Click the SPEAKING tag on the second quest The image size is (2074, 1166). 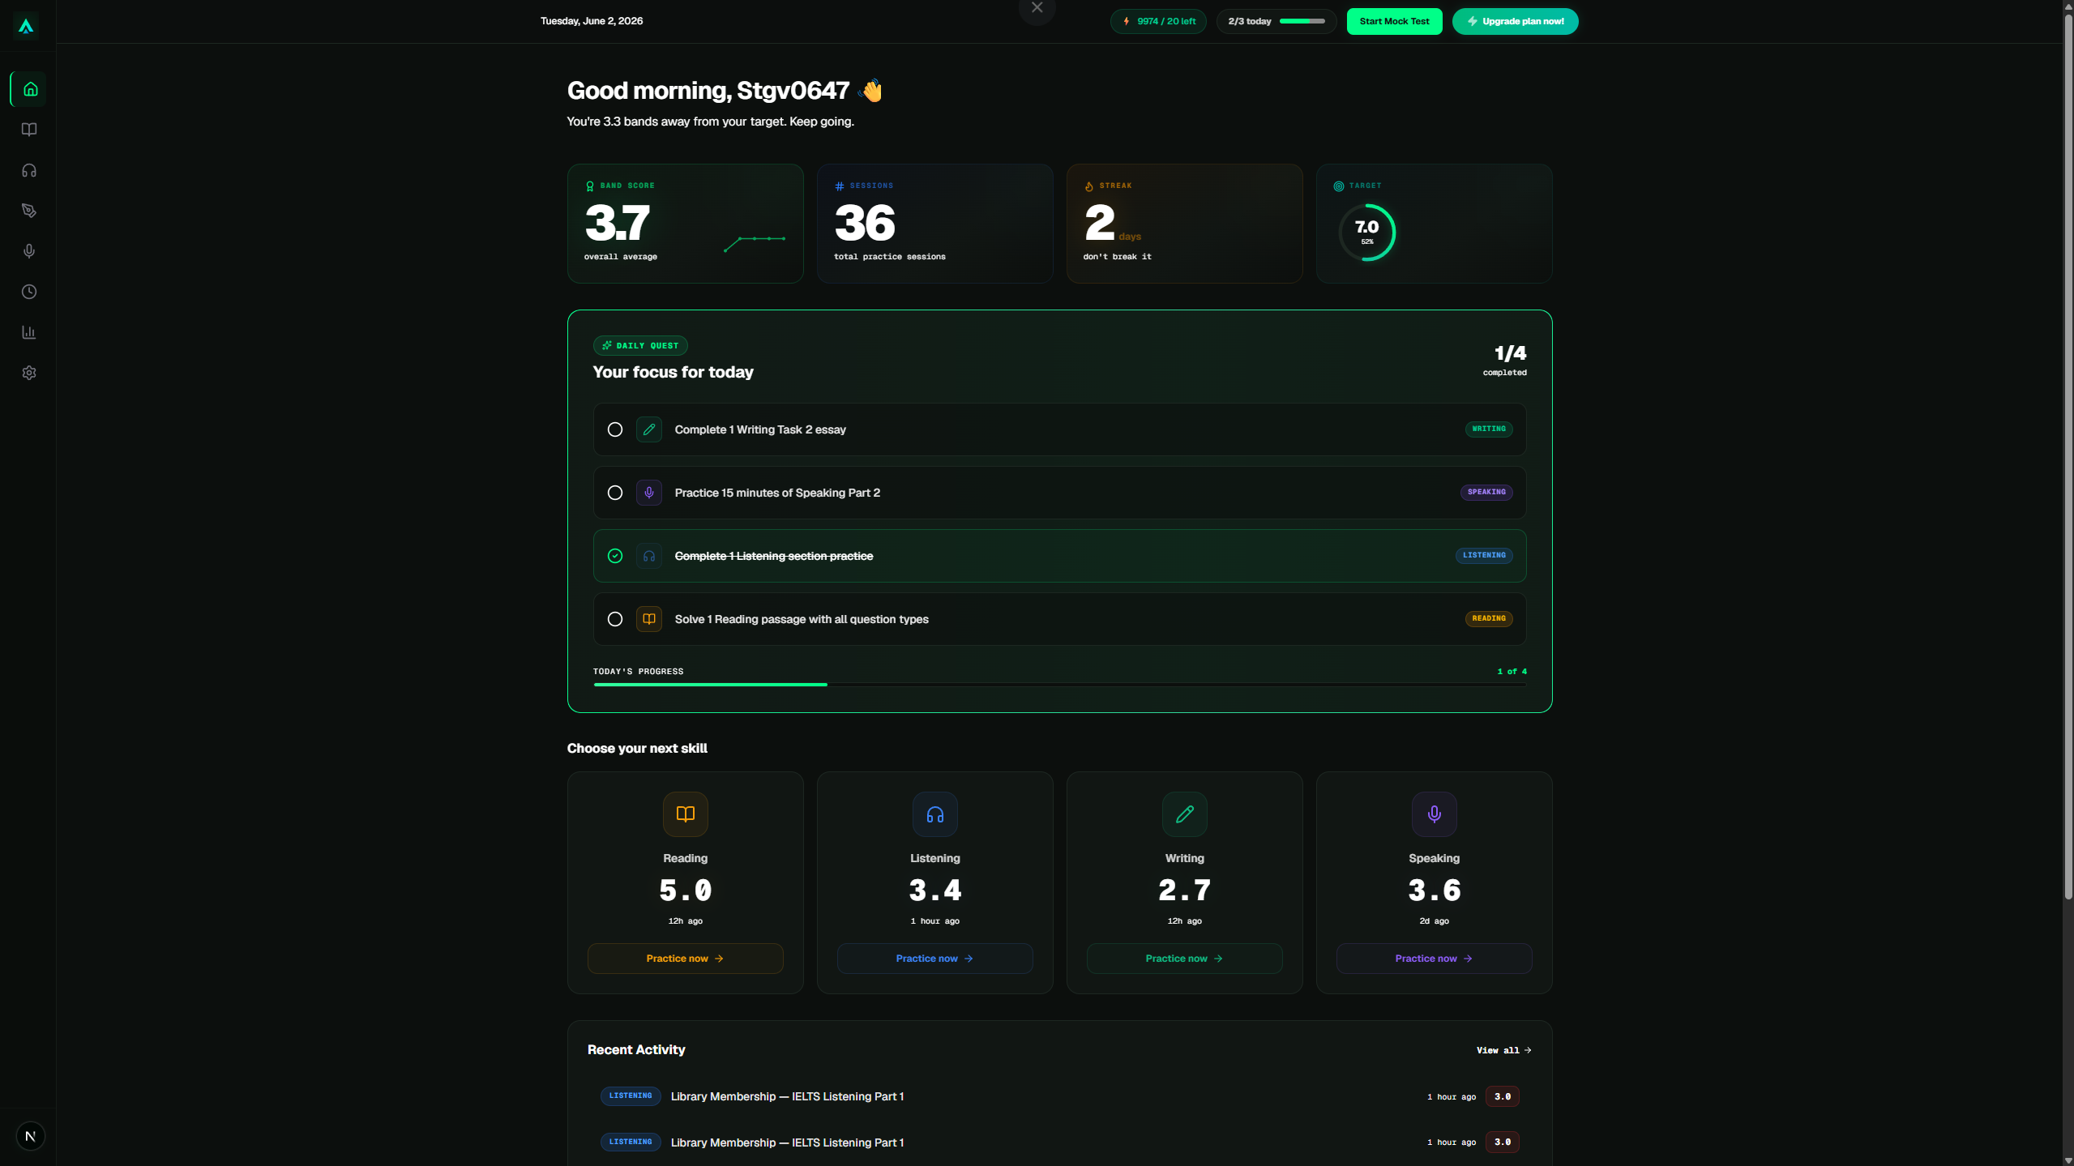pyautogui.click(x=1486, y=493)
